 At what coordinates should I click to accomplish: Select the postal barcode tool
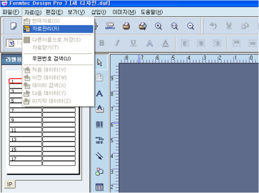coord(99,140)
